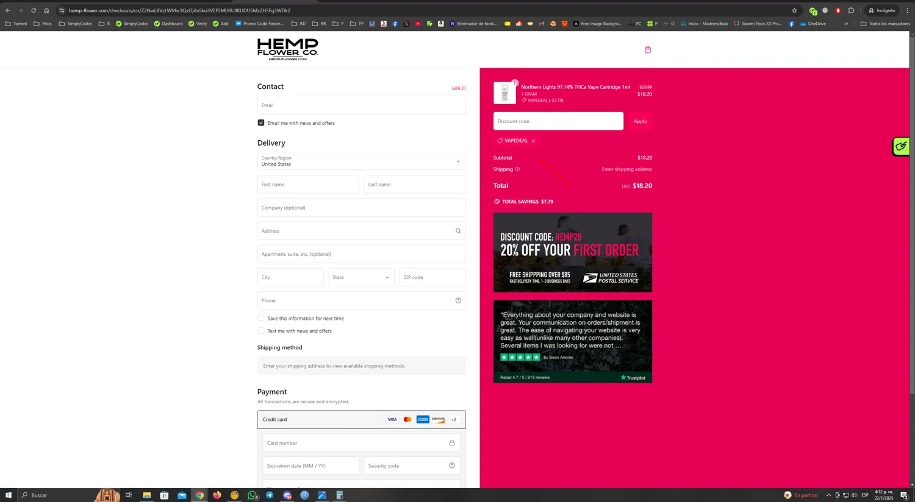Image resolution: width=915 pixels, height=502 pixels.
Task: Open the SimplyCodes bookmarks folder
Action: pos(76,24)
